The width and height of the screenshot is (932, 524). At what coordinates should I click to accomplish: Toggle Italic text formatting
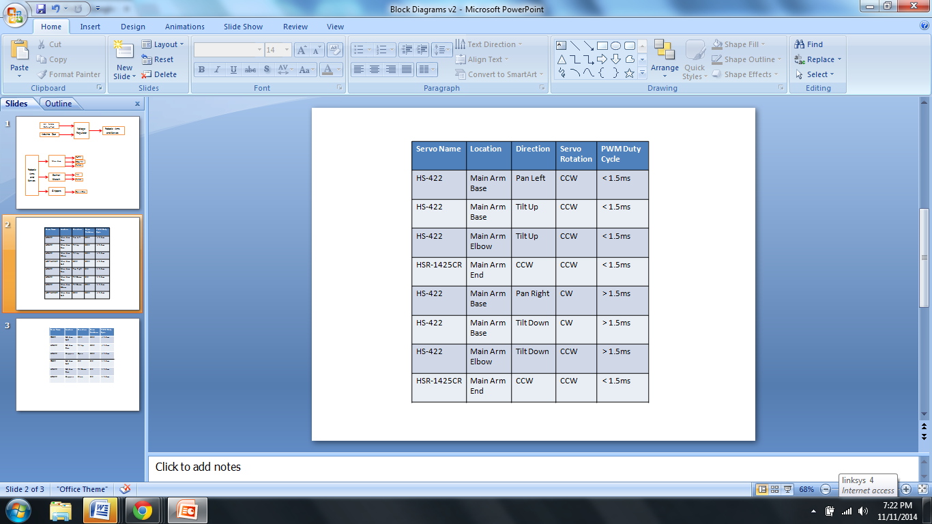point(218,70)
